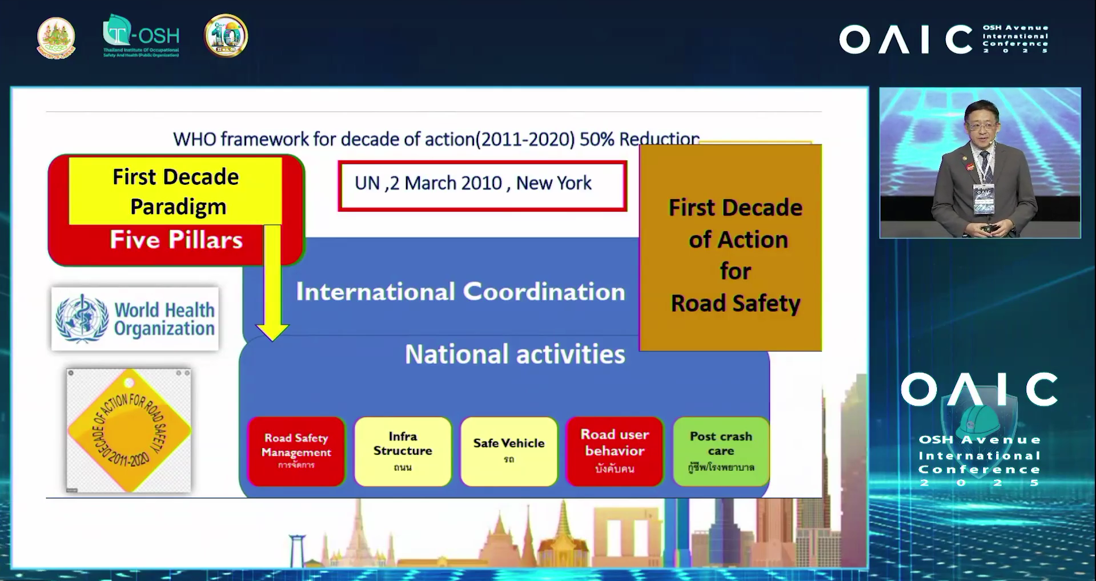Image resolution: width=1096 pixels, height=581 pixels.
Task: Click the OAIC conference logo at top right
Action: 943,39
